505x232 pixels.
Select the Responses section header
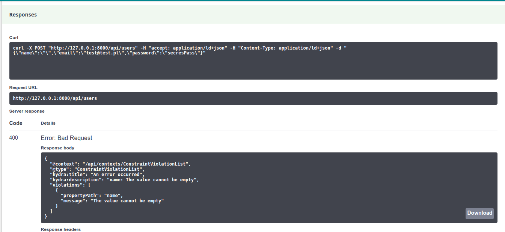[x=23, y=15]
